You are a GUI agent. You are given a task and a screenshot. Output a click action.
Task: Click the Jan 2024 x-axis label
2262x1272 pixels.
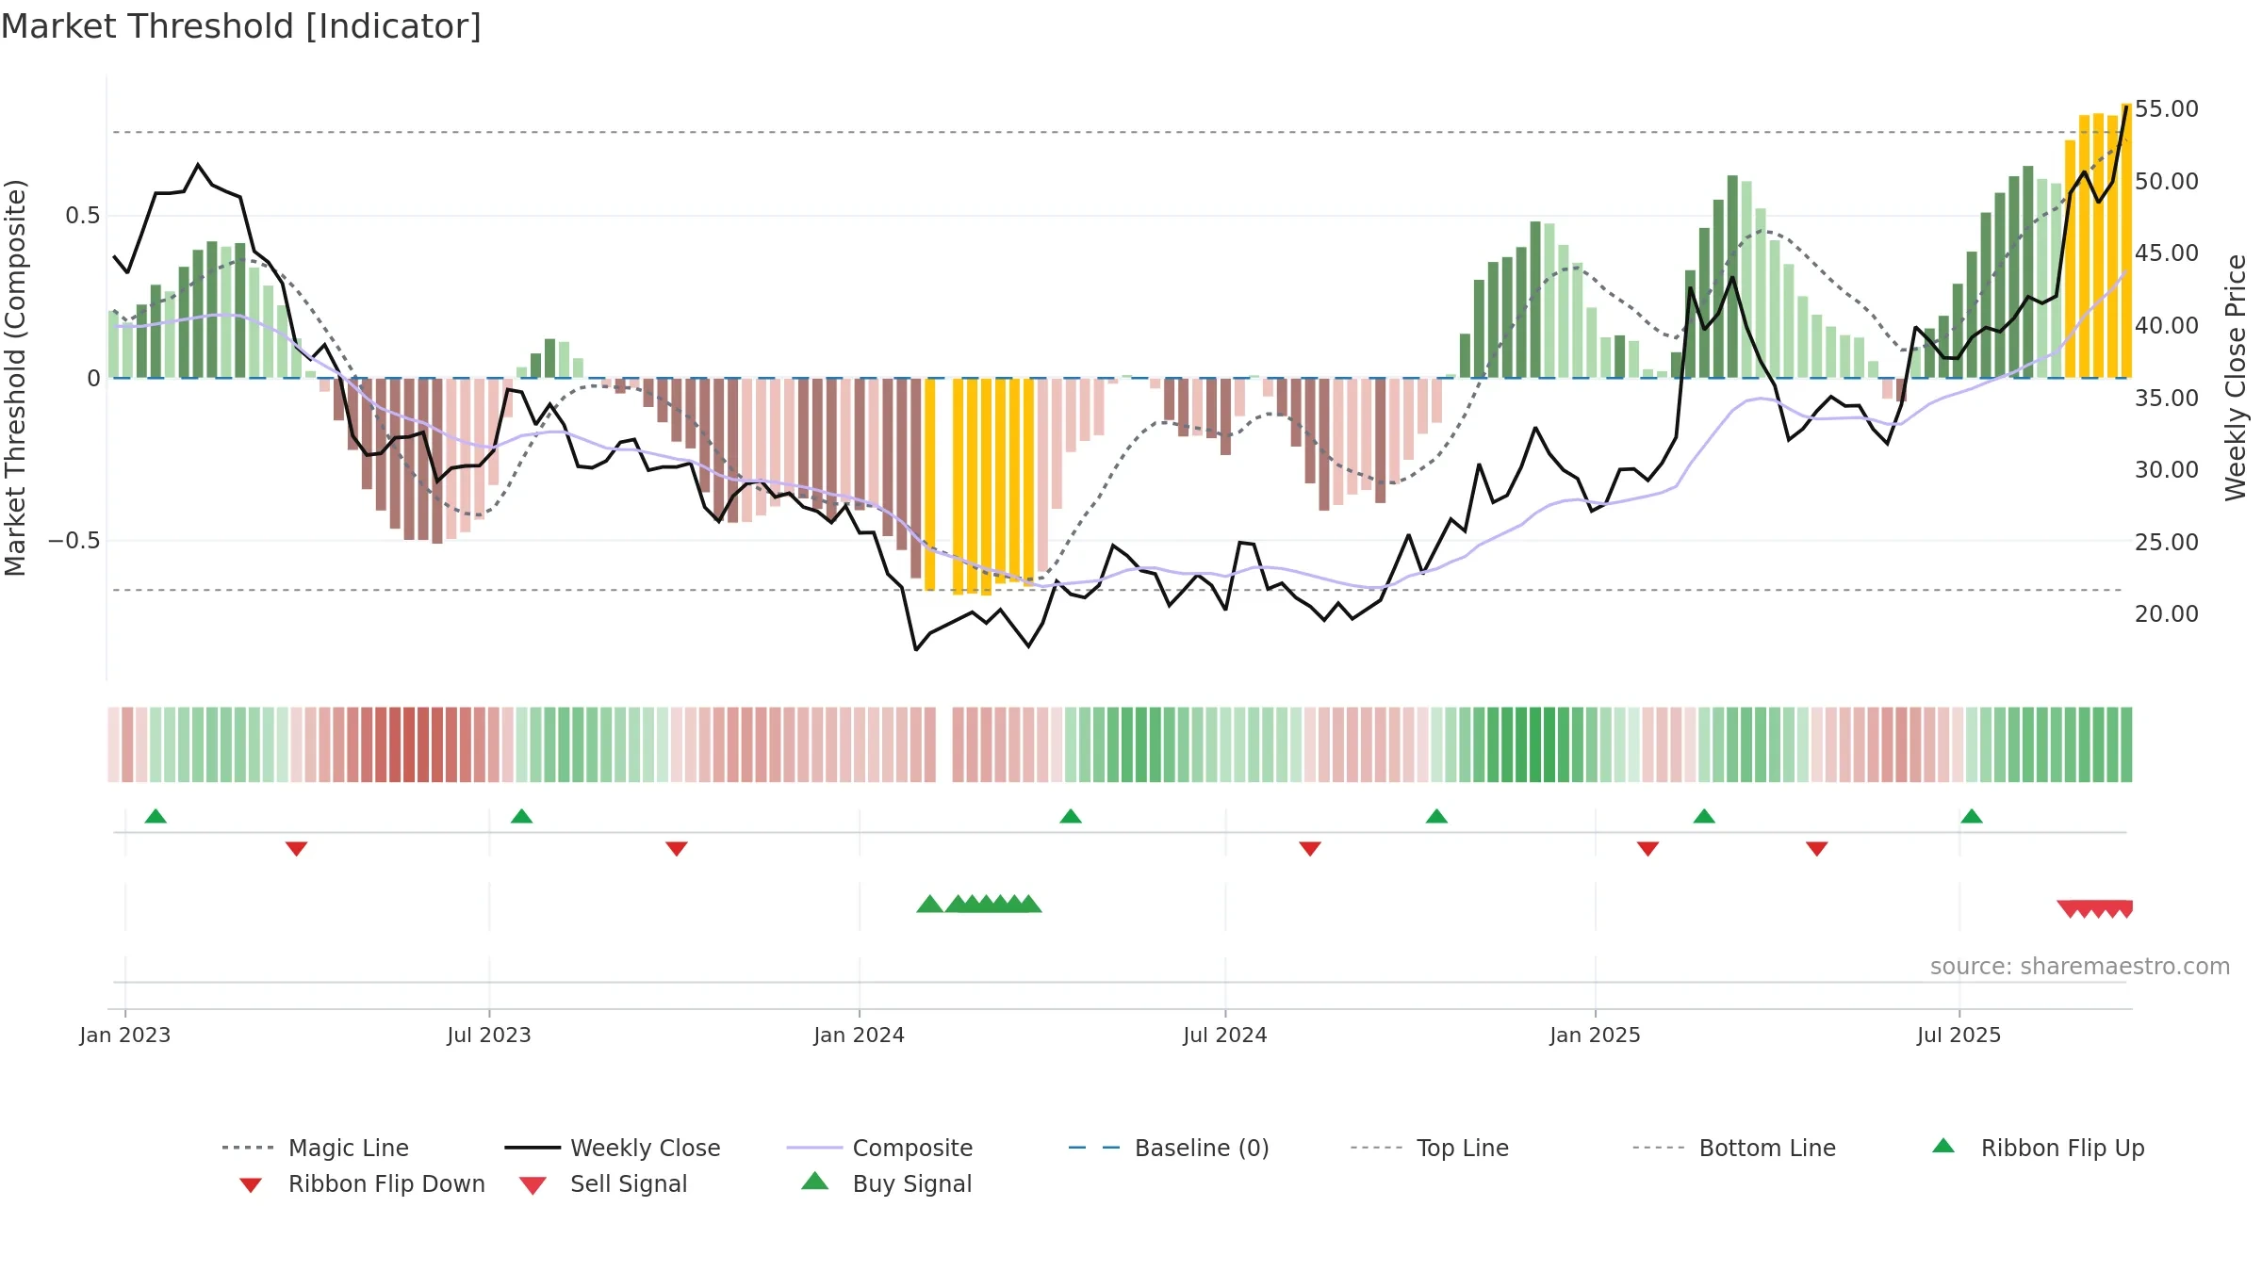point(860,1036)
